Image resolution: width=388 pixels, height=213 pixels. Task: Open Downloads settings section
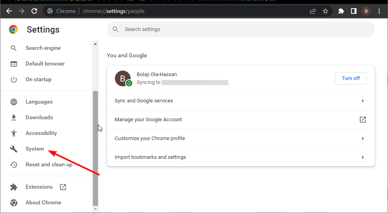[39, 118]
